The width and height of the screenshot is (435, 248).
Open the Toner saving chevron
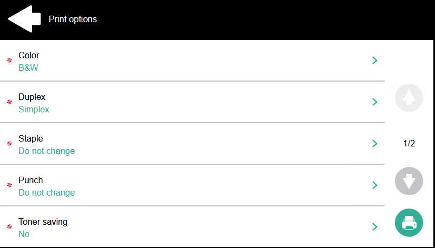tap(374, 227)
